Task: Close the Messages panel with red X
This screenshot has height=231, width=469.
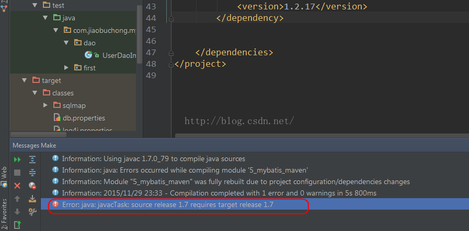Action: pos(17,186)
